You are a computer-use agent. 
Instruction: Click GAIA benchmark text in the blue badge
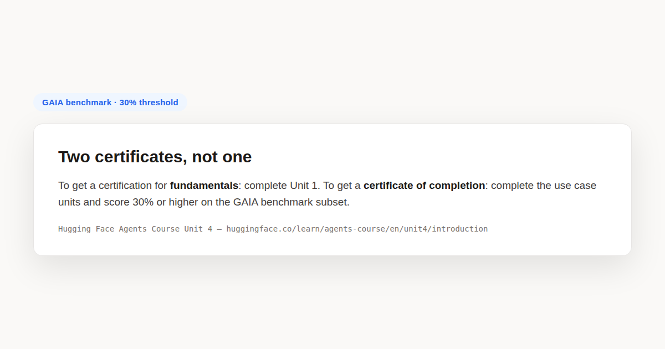click(76, 102)
